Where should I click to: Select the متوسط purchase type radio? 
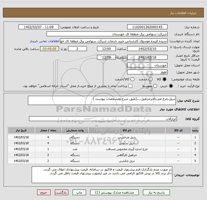[155, 86]
